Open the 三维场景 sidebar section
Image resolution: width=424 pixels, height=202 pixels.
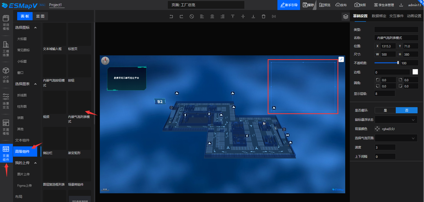click(x=6, y=49)
